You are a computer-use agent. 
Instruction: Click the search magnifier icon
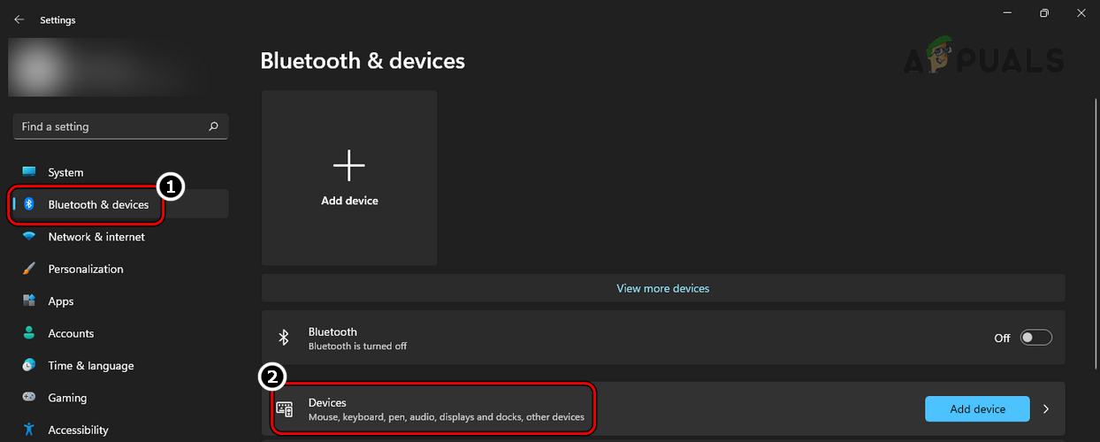213,126
